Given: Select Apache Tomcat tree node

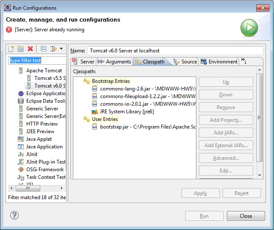Looking at the screenshot, I should (44, 70).
